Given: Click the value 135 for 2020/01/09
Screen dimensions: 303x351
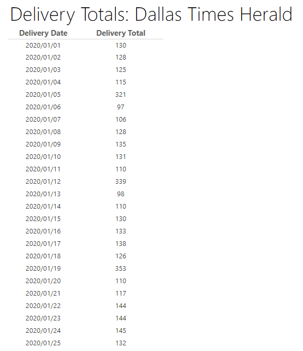Looking at the screenshot, I should pyautogui.click(x=121, y=144).
